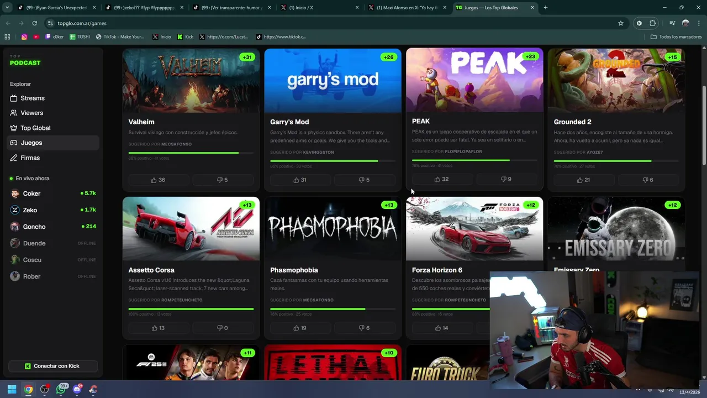Open Viewers in the sidebar

(x=53, y=113)
